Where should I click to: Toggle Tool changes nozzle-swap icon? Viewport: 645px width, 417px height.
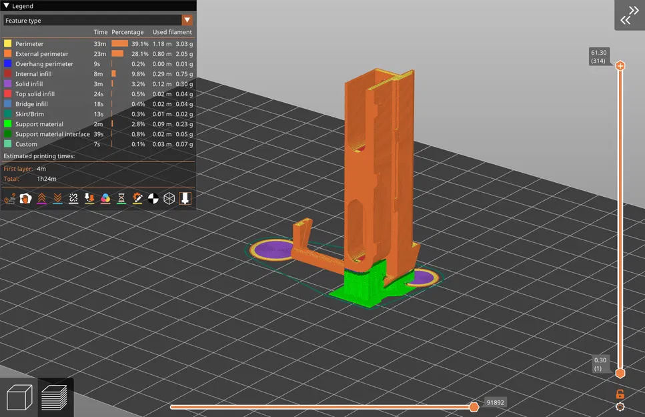(x=89, y=199)
